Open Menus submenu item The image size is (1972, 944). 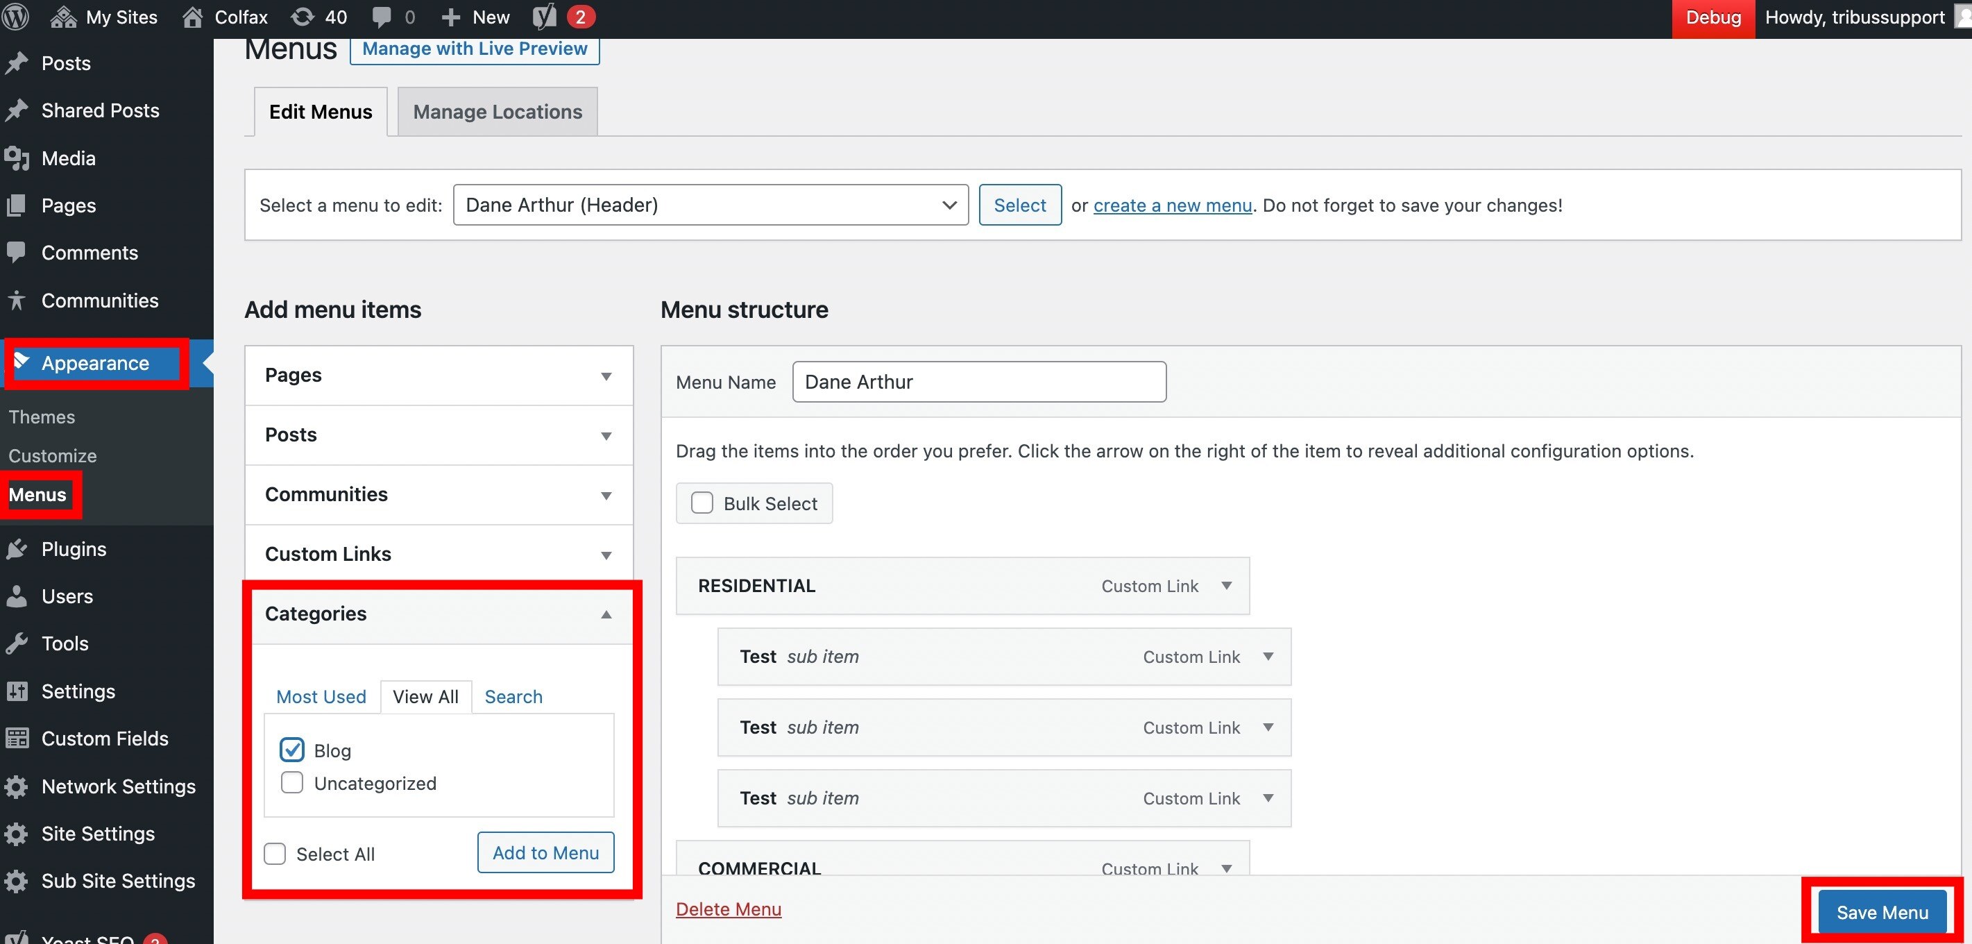tap(37, 495)
